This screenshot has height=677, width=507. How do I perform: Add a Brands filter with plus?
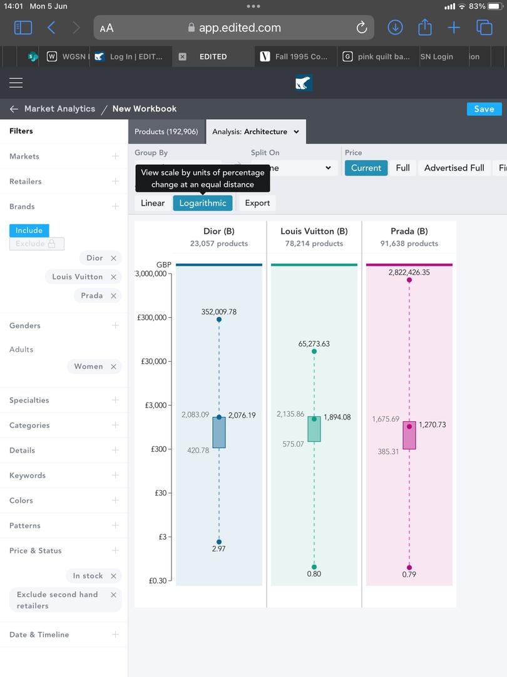pos(116,206)
